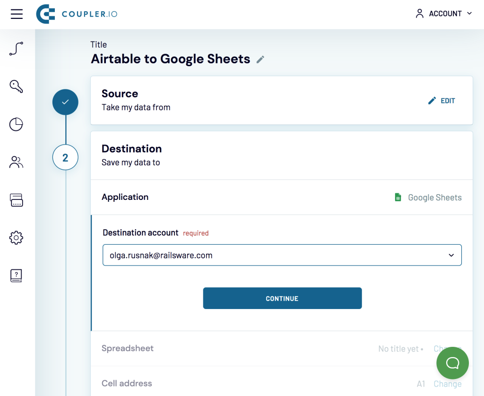
Task: Click the Coupler.io logo
Action: [77, 14]
